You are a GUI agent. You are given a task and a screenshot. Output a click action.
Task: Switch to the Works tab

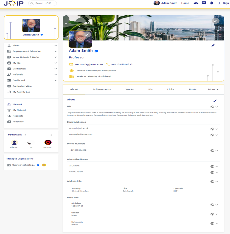coord(130,89)
